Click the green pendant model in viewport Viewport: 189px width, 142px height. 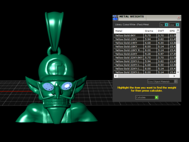click(x=56, y=68)
